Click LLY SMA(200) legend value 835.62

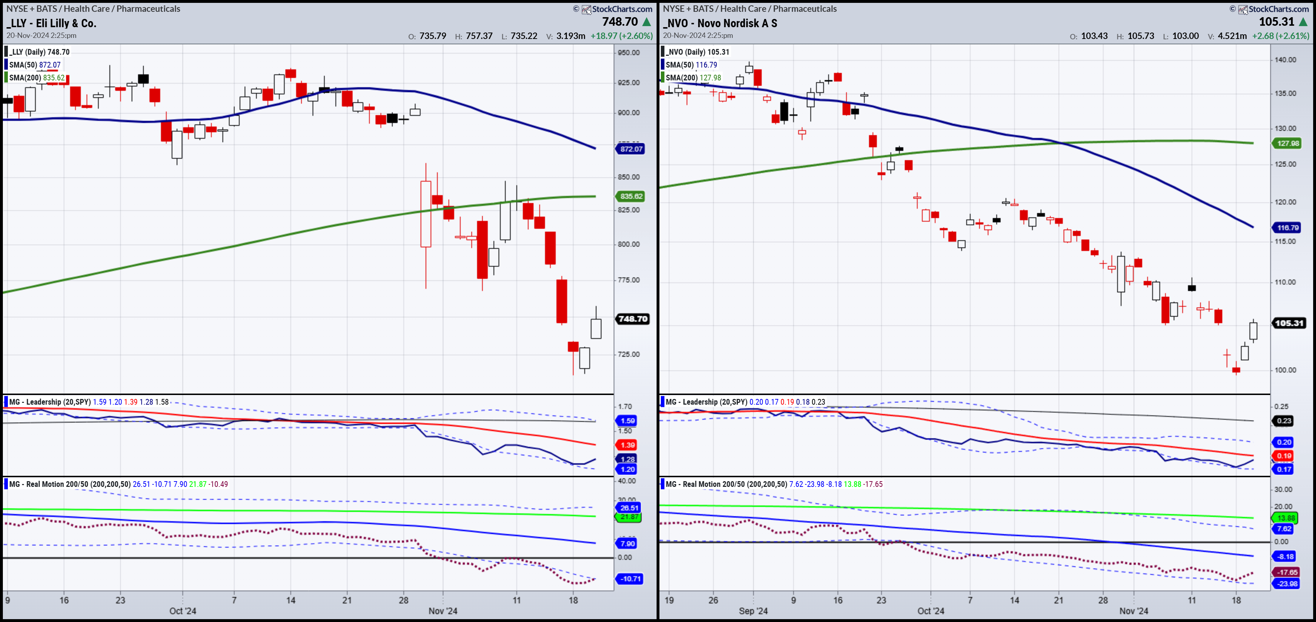point(54,78)
